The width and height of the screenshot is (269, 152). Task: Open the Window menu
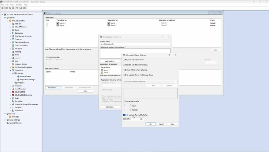(19, 5)
